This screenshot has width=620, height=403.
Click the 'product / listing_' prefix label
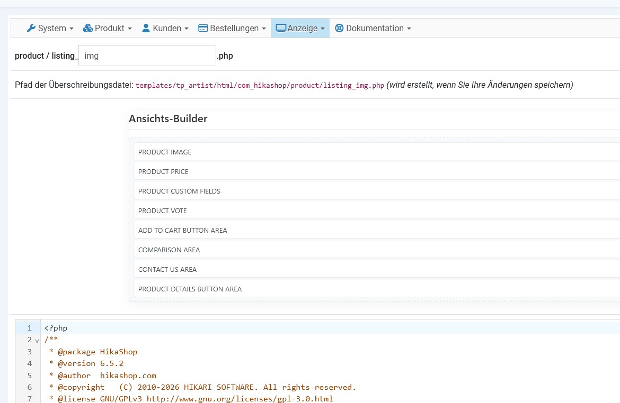[46, 56]
